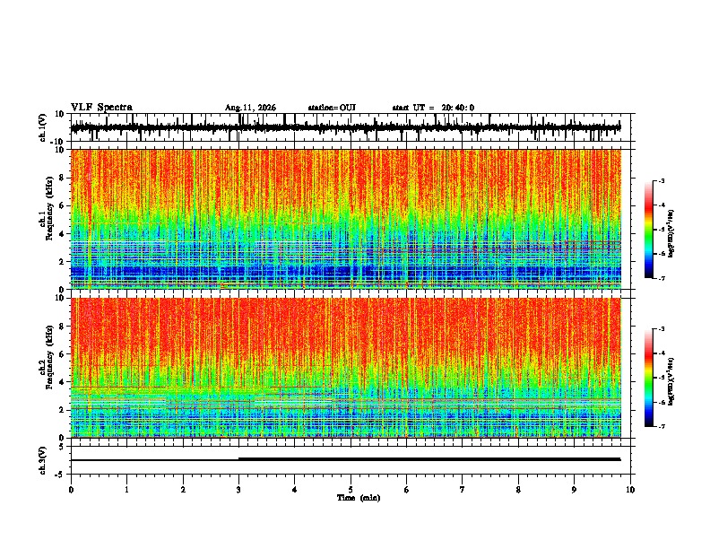This screenshot has height=549, width=710.
Task: Click the "8" kHz tick on ch.1 frequency axis
Action: [x=63, y=178]
